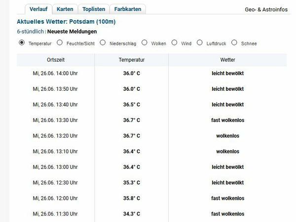Click the Temperatur column header
This screenshot has width=296, height=222.
132,60
